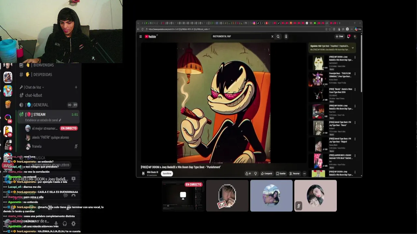Screen dimensions: 417x234
Task: Open options for "Movie" Detroit suggestion
Action: [x=355, y=89]
